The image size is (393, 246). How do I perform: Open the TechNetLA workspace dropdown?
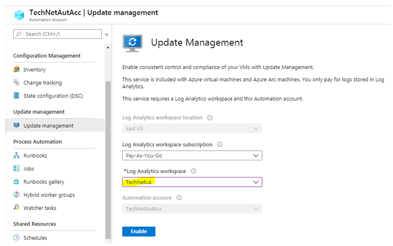pos(192,182)
